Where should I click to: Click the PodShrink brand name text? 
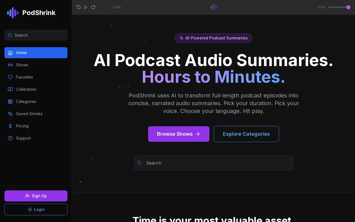pos(39,13)
